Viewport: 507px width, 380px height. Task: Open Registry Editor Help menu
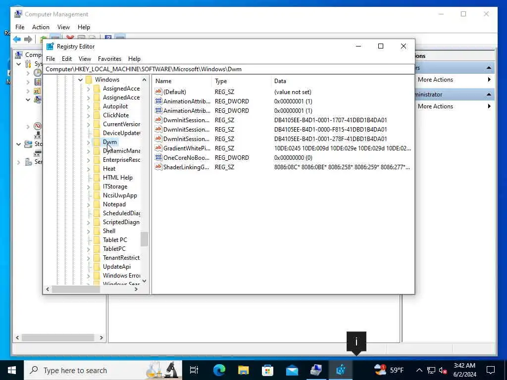(x=134, y=59)
